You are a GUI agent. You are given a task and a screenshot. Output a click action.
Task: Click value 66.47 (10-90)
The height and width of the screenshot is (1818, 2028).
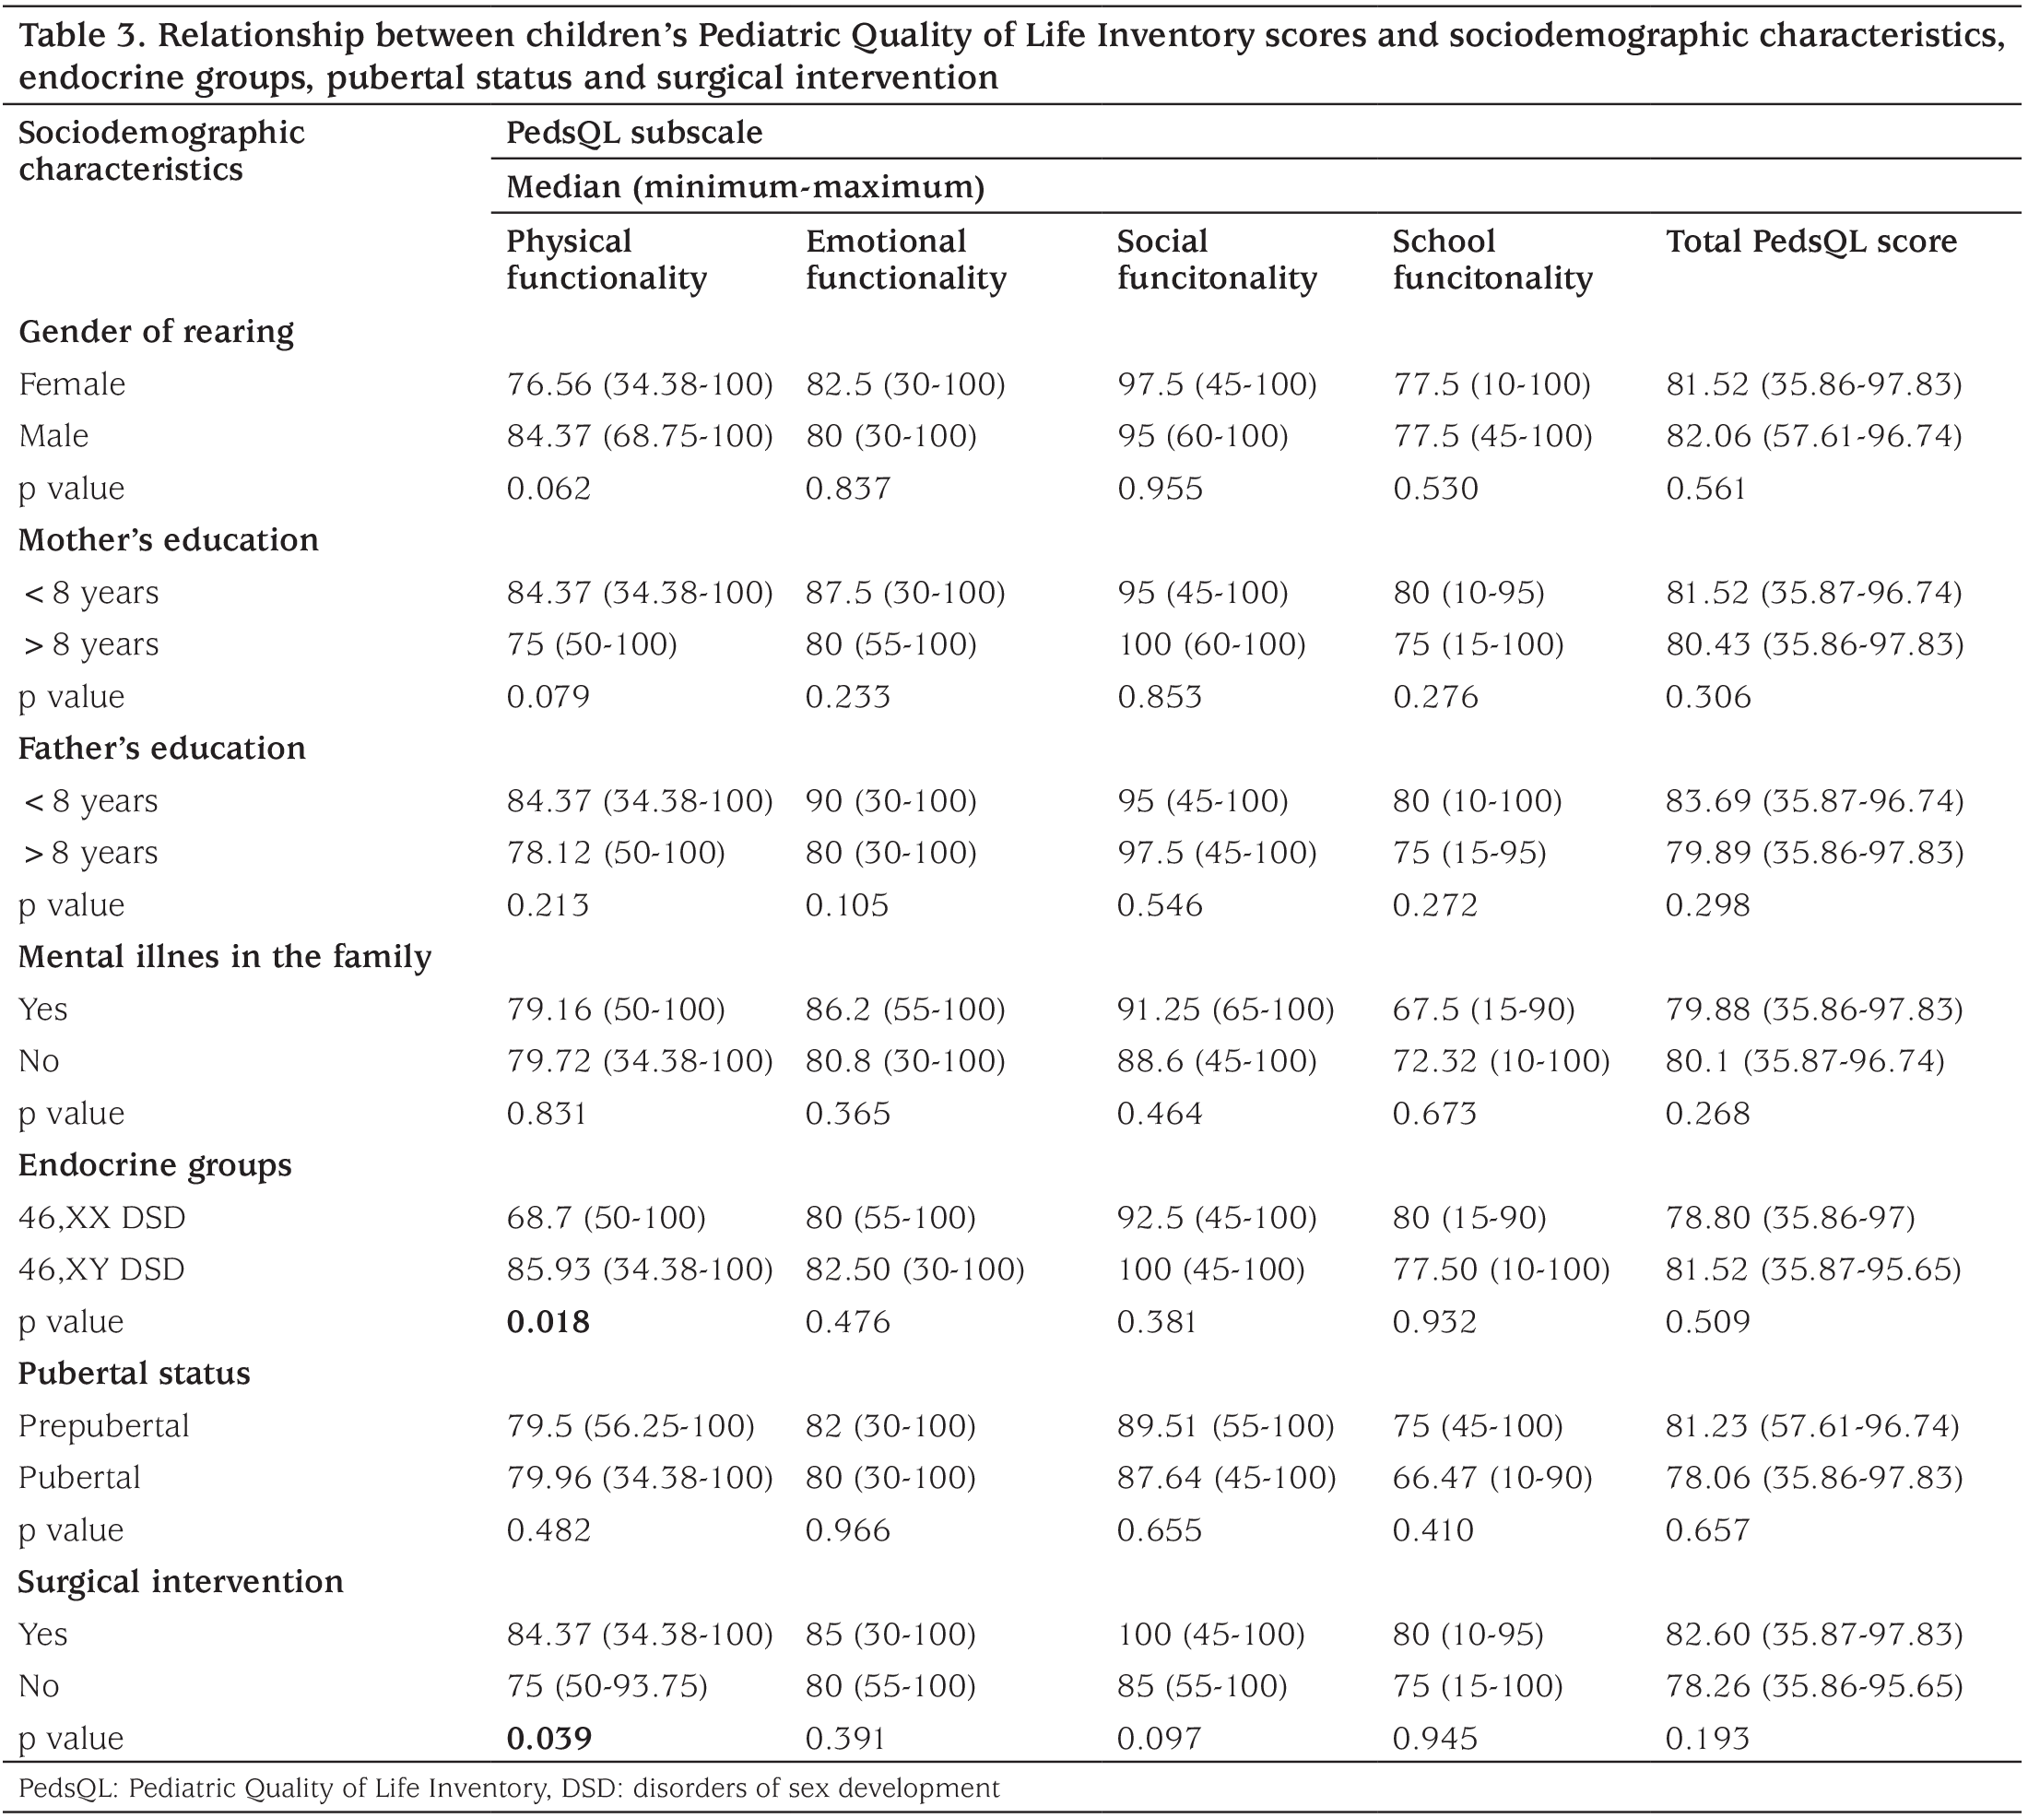point(1492,1478)
